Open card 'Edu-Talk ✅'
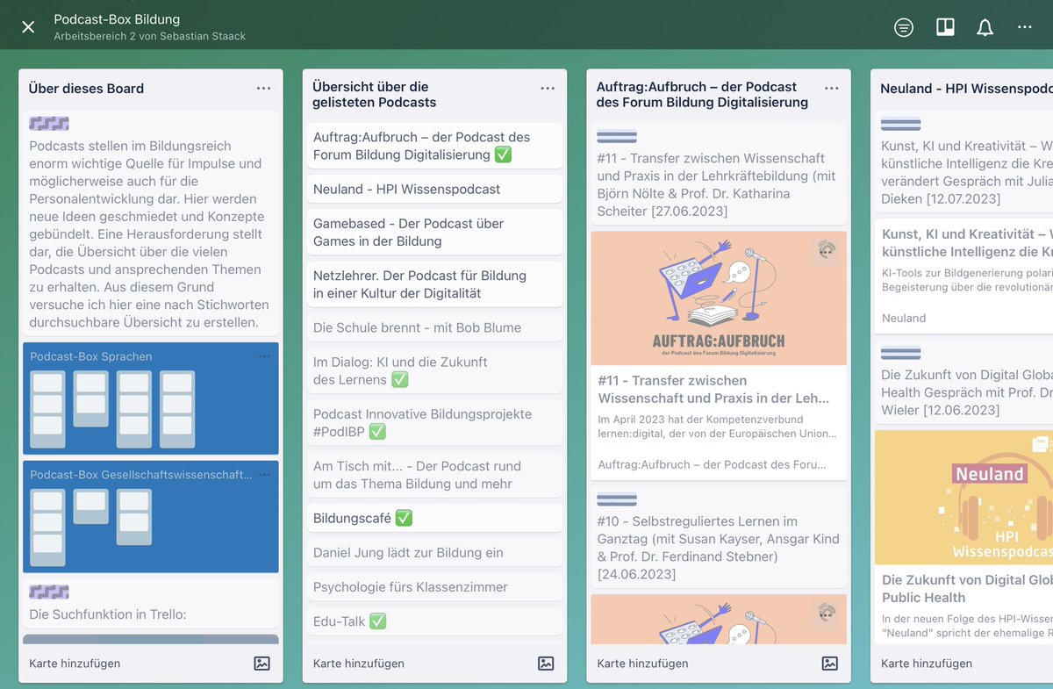Screen dimensions: 1053x689 pos(434,621)
